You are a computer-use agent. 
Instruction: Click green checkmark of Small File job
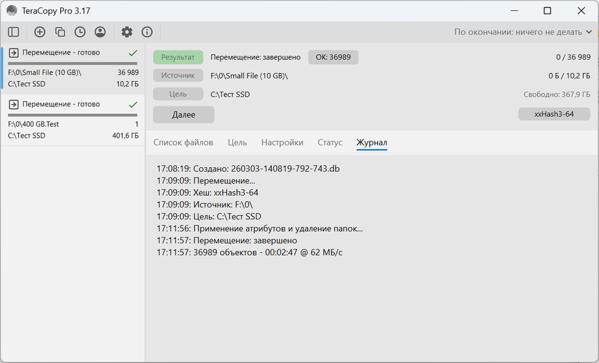pos(133,53)
